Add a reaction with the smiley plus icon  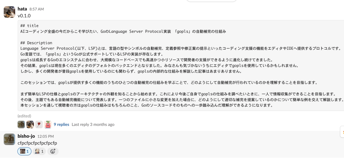pos(52,151)
